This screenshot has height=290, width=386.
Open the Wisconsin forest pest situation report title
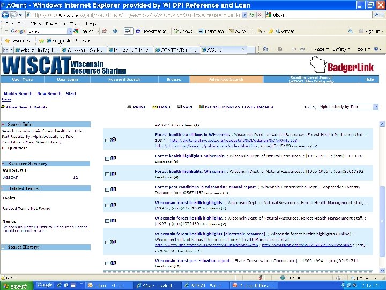click(x=193, y=260)
